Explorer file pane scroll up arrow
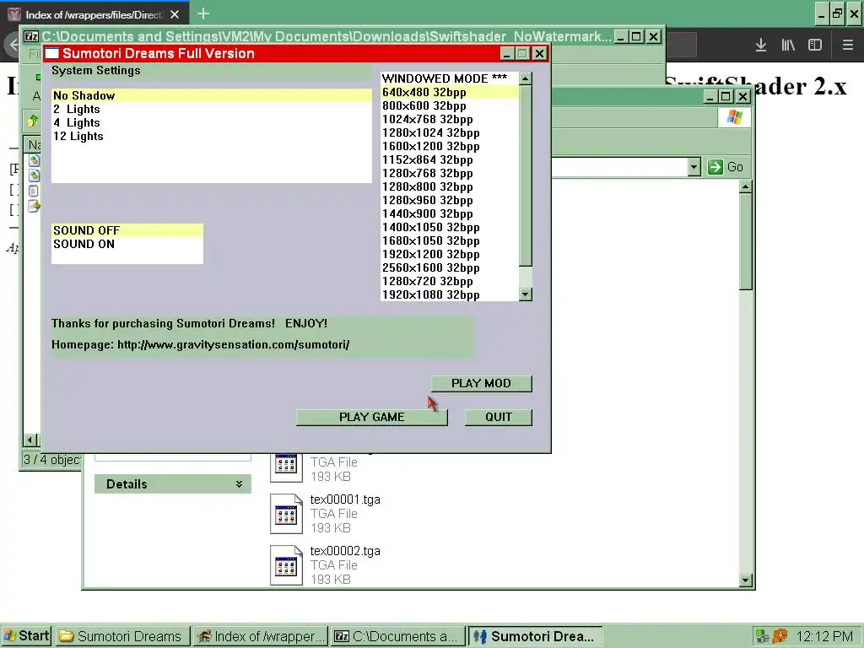 click(x=746, y=187)
